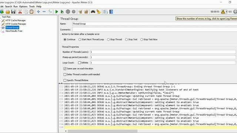Screen dimensions: 237x133
Task: Click the elapsed time 00:00:01 display
Action: [x=215, y=11]
